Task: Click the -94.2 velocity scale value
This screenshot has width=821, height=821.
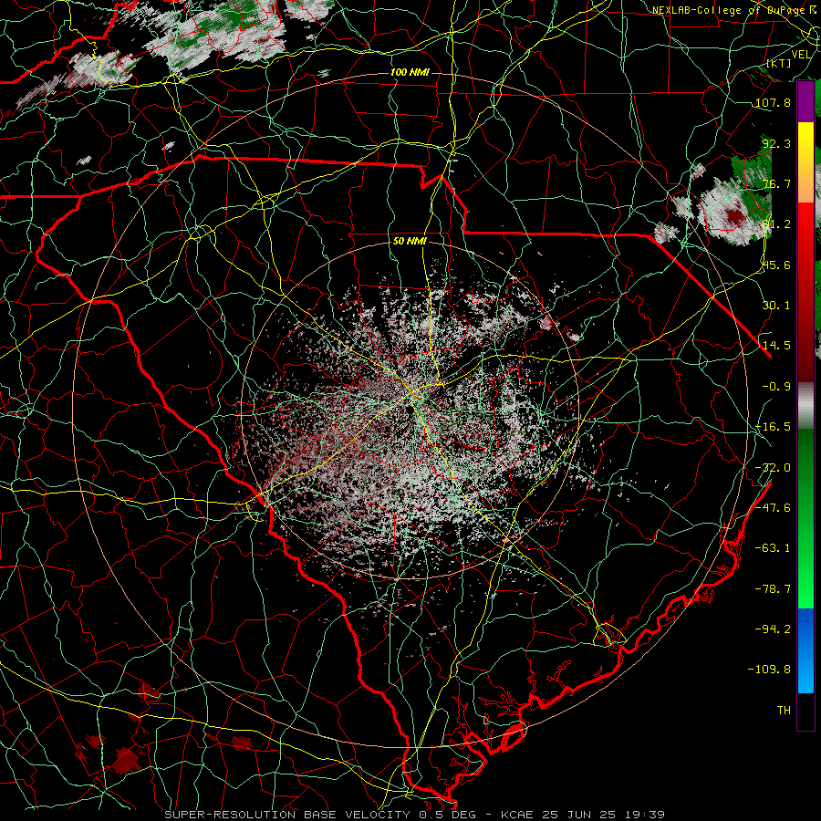Action: 773,629
